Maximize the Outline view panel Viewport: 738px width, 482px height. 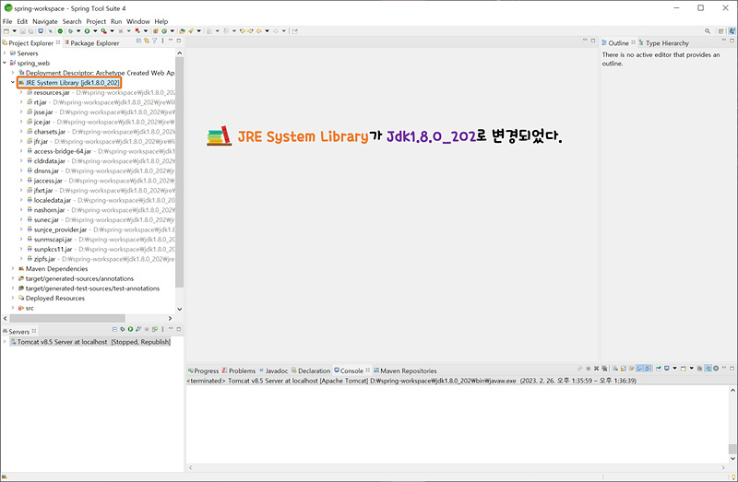coord(732,41)
